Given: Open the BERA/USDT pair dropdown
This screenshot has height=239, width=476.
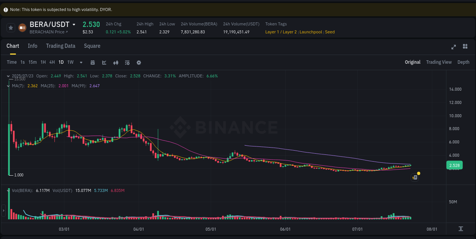Looking at the screenshot, I should 75,24.
